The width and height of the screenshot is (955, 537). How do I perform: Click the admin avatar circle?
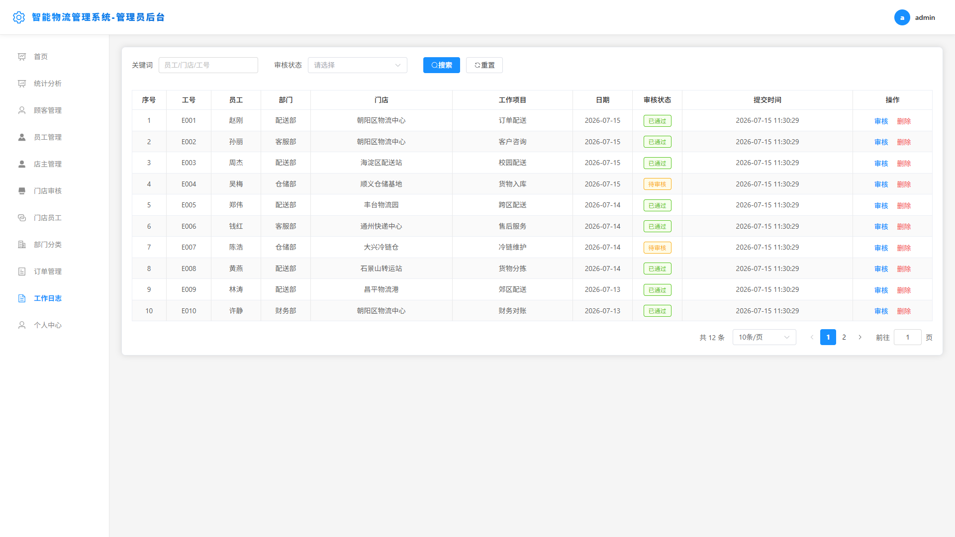(902, 17)
